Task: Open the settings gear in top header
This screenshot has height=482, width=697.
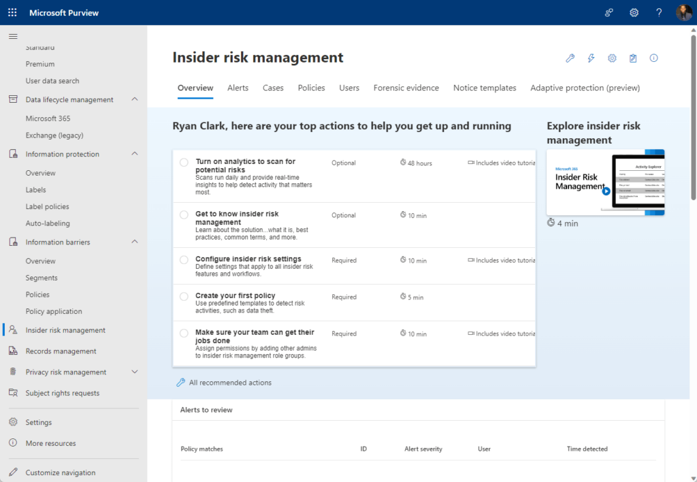Action: coord(634,12)
